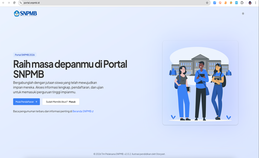Toggle the sun theme switch
Viewport: 259px width, 158px height.
[x=243, y=14]
